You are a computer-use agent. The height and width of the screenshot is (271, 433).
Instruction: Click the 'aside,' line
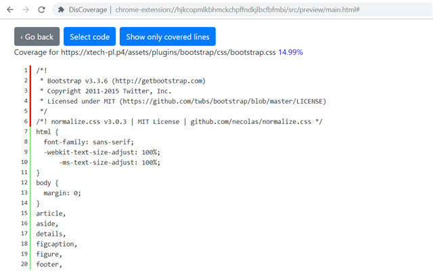click(47, 224)
